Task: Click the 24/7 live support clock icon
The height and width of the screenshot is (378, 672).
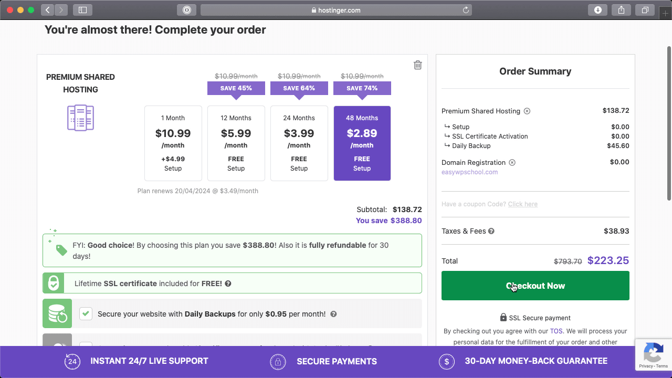Action: pyautogui.click(x=72, y=361)
